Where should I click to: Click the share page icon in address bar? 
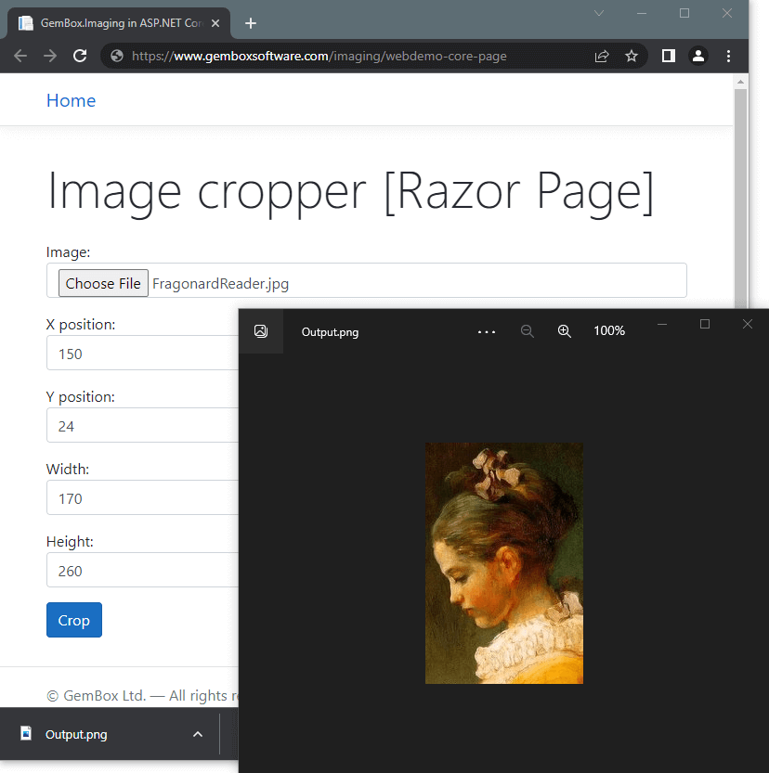point(602,56)
